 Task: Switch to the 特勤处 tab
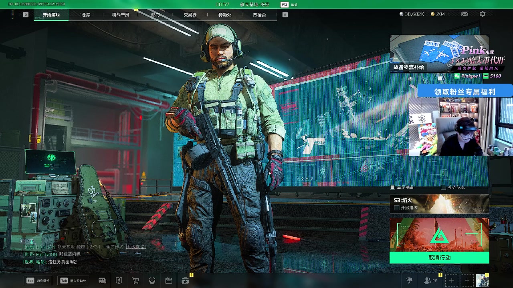click(224, 15)
